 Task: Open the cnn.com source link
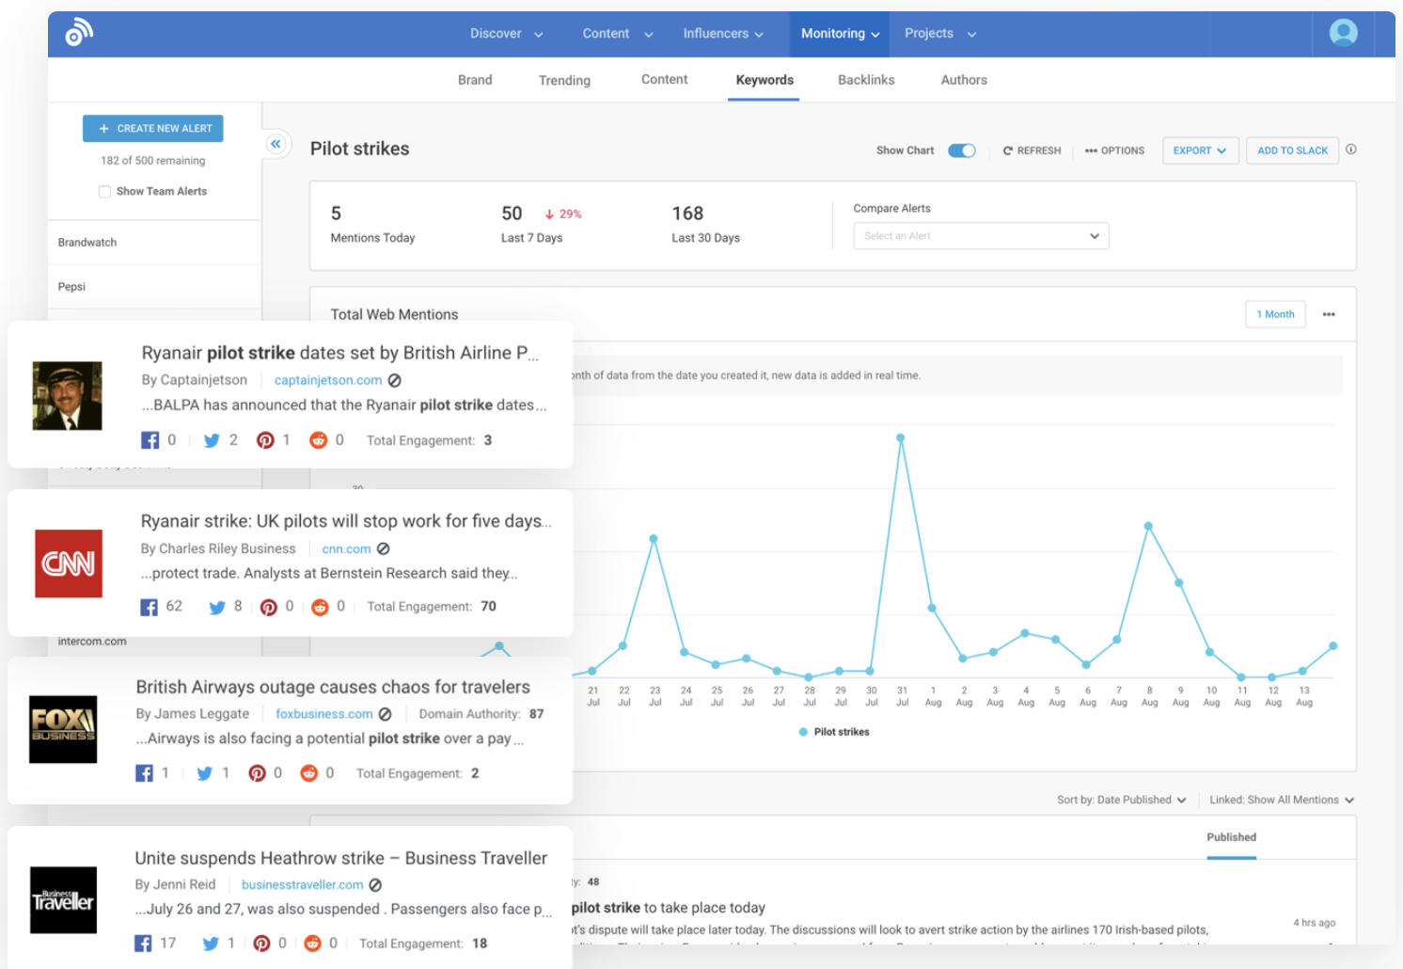pos(346,549)
